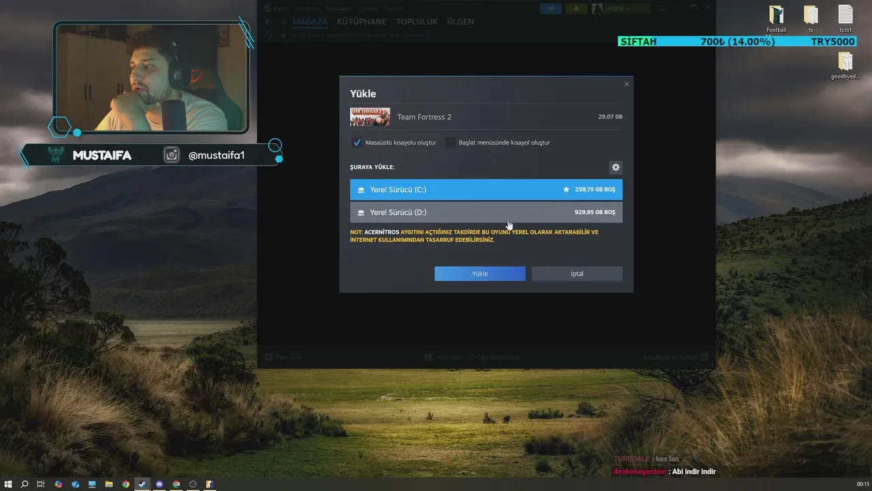Open MAĞAZA tab in Steam window
The image size is (872, 491).
(x=310, y=22)
